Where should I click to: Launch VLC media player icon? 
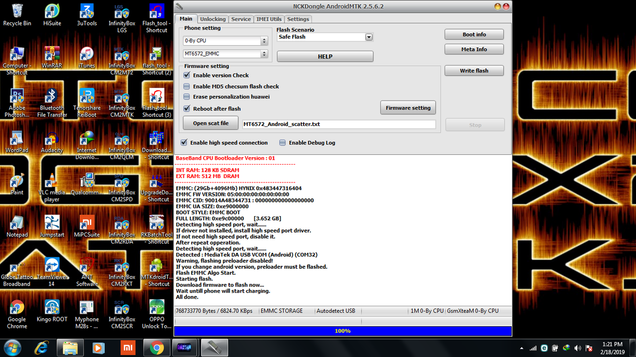pyautogui.click(x=52, y=187)
